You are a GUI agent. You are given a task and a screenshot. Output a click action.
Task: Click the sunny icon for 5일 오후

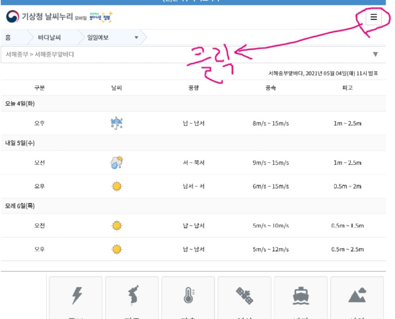[117, 186]
